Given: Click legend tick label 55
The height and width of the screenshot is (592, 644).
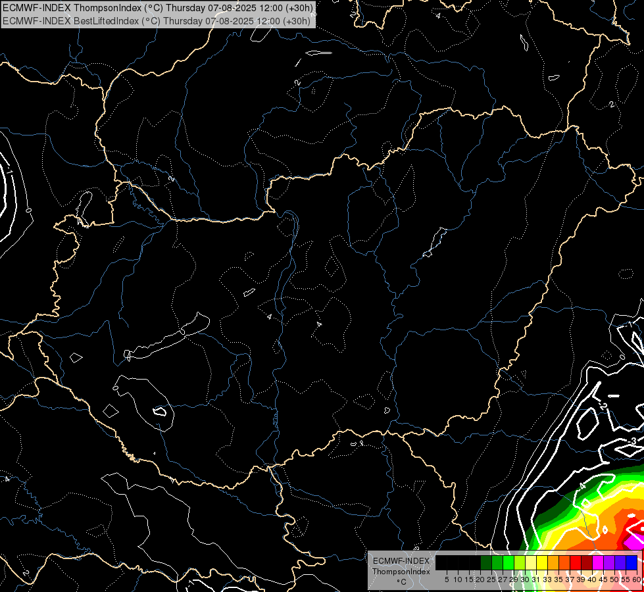Looking at the screenshot, I should pyautogui.click(x=626, y=580).
